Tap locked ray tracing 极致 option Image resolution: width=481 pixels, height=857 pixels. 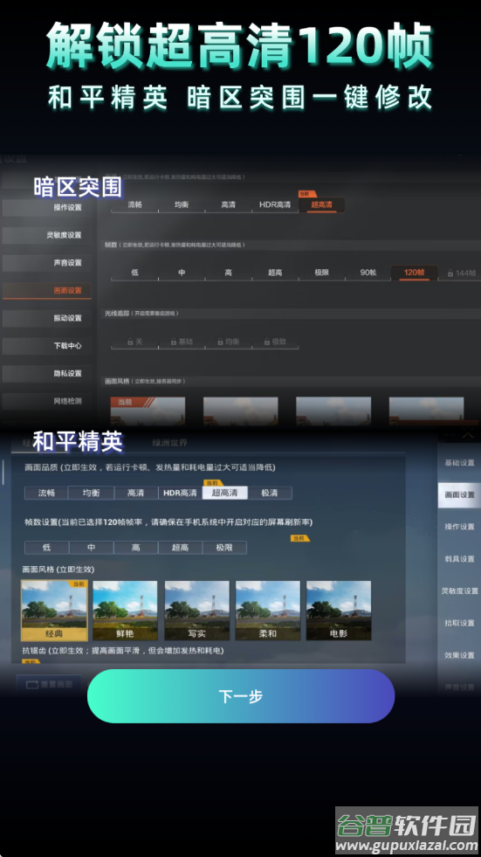(x=275, y=341)
